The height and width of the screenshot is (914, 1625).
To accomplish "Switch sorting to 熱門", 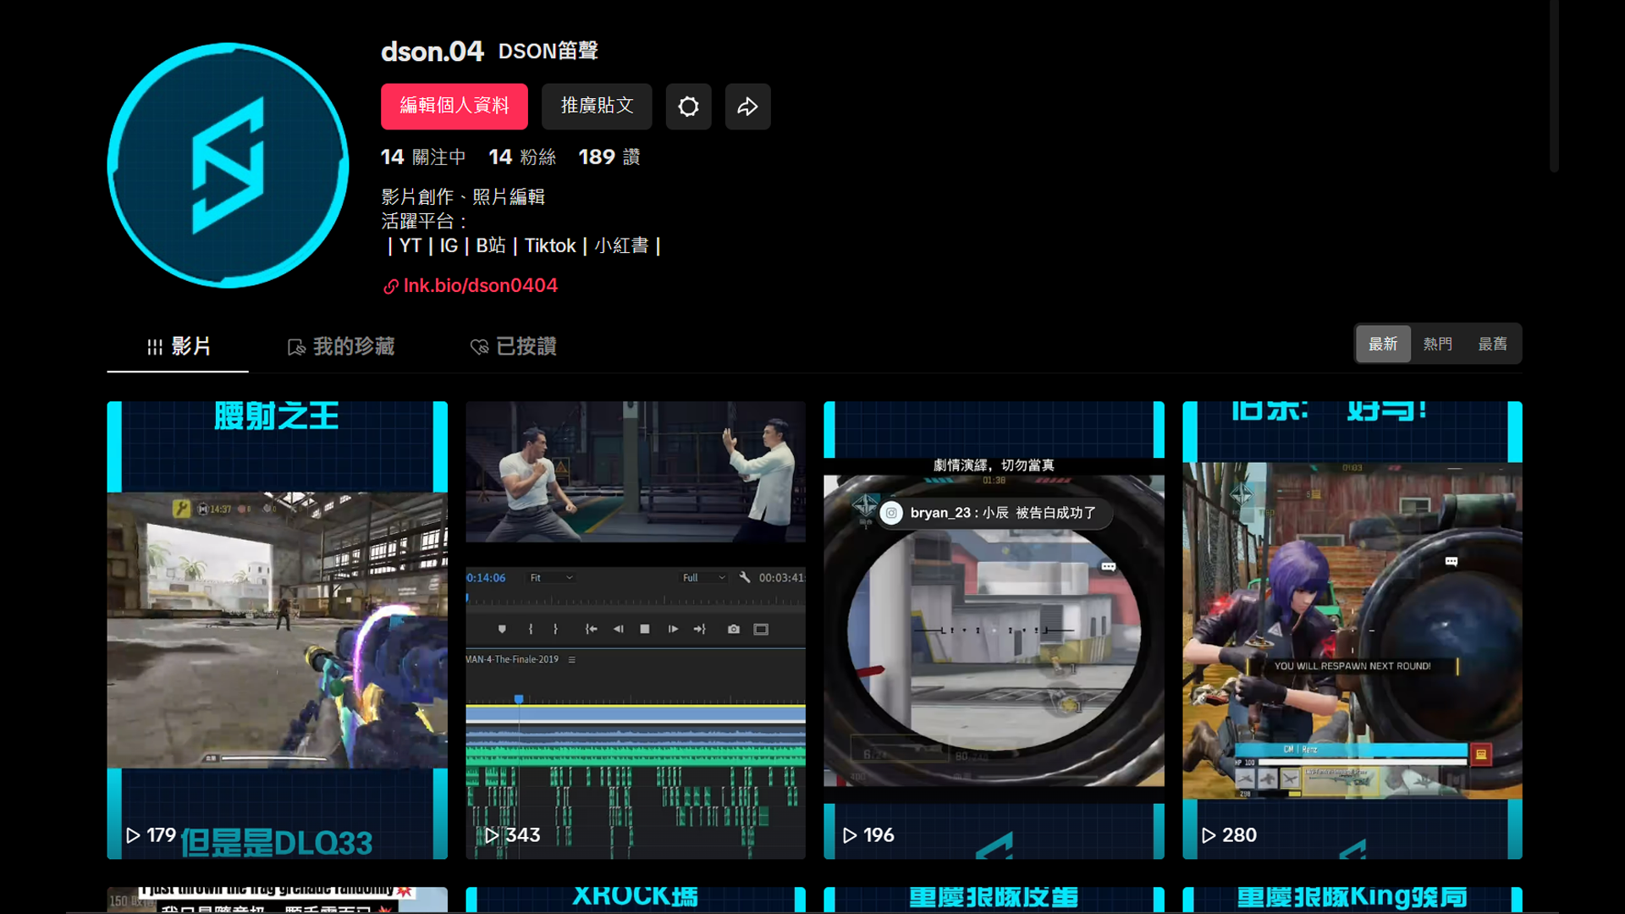I will 1437,344.
